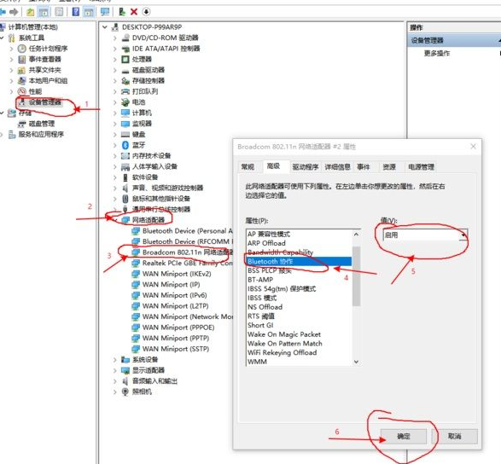Click the property list scroll-up arrow
The height and width of the screenshot is (464, 501).
(356, 235)
